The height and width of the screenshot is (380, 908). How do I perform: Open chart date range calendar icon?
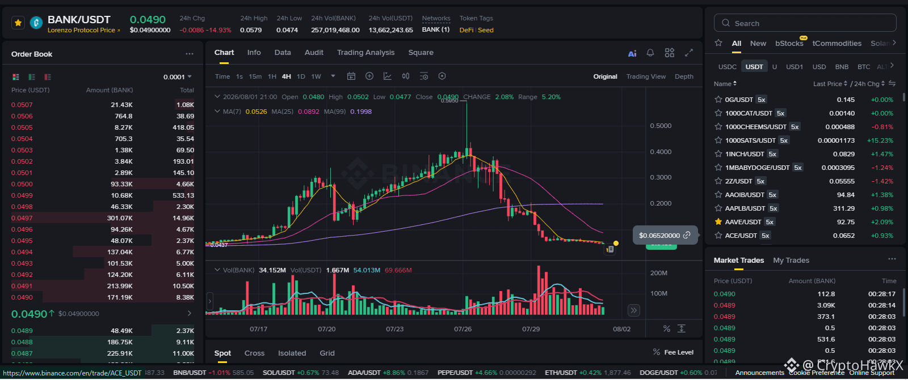[x=351, y=76]
